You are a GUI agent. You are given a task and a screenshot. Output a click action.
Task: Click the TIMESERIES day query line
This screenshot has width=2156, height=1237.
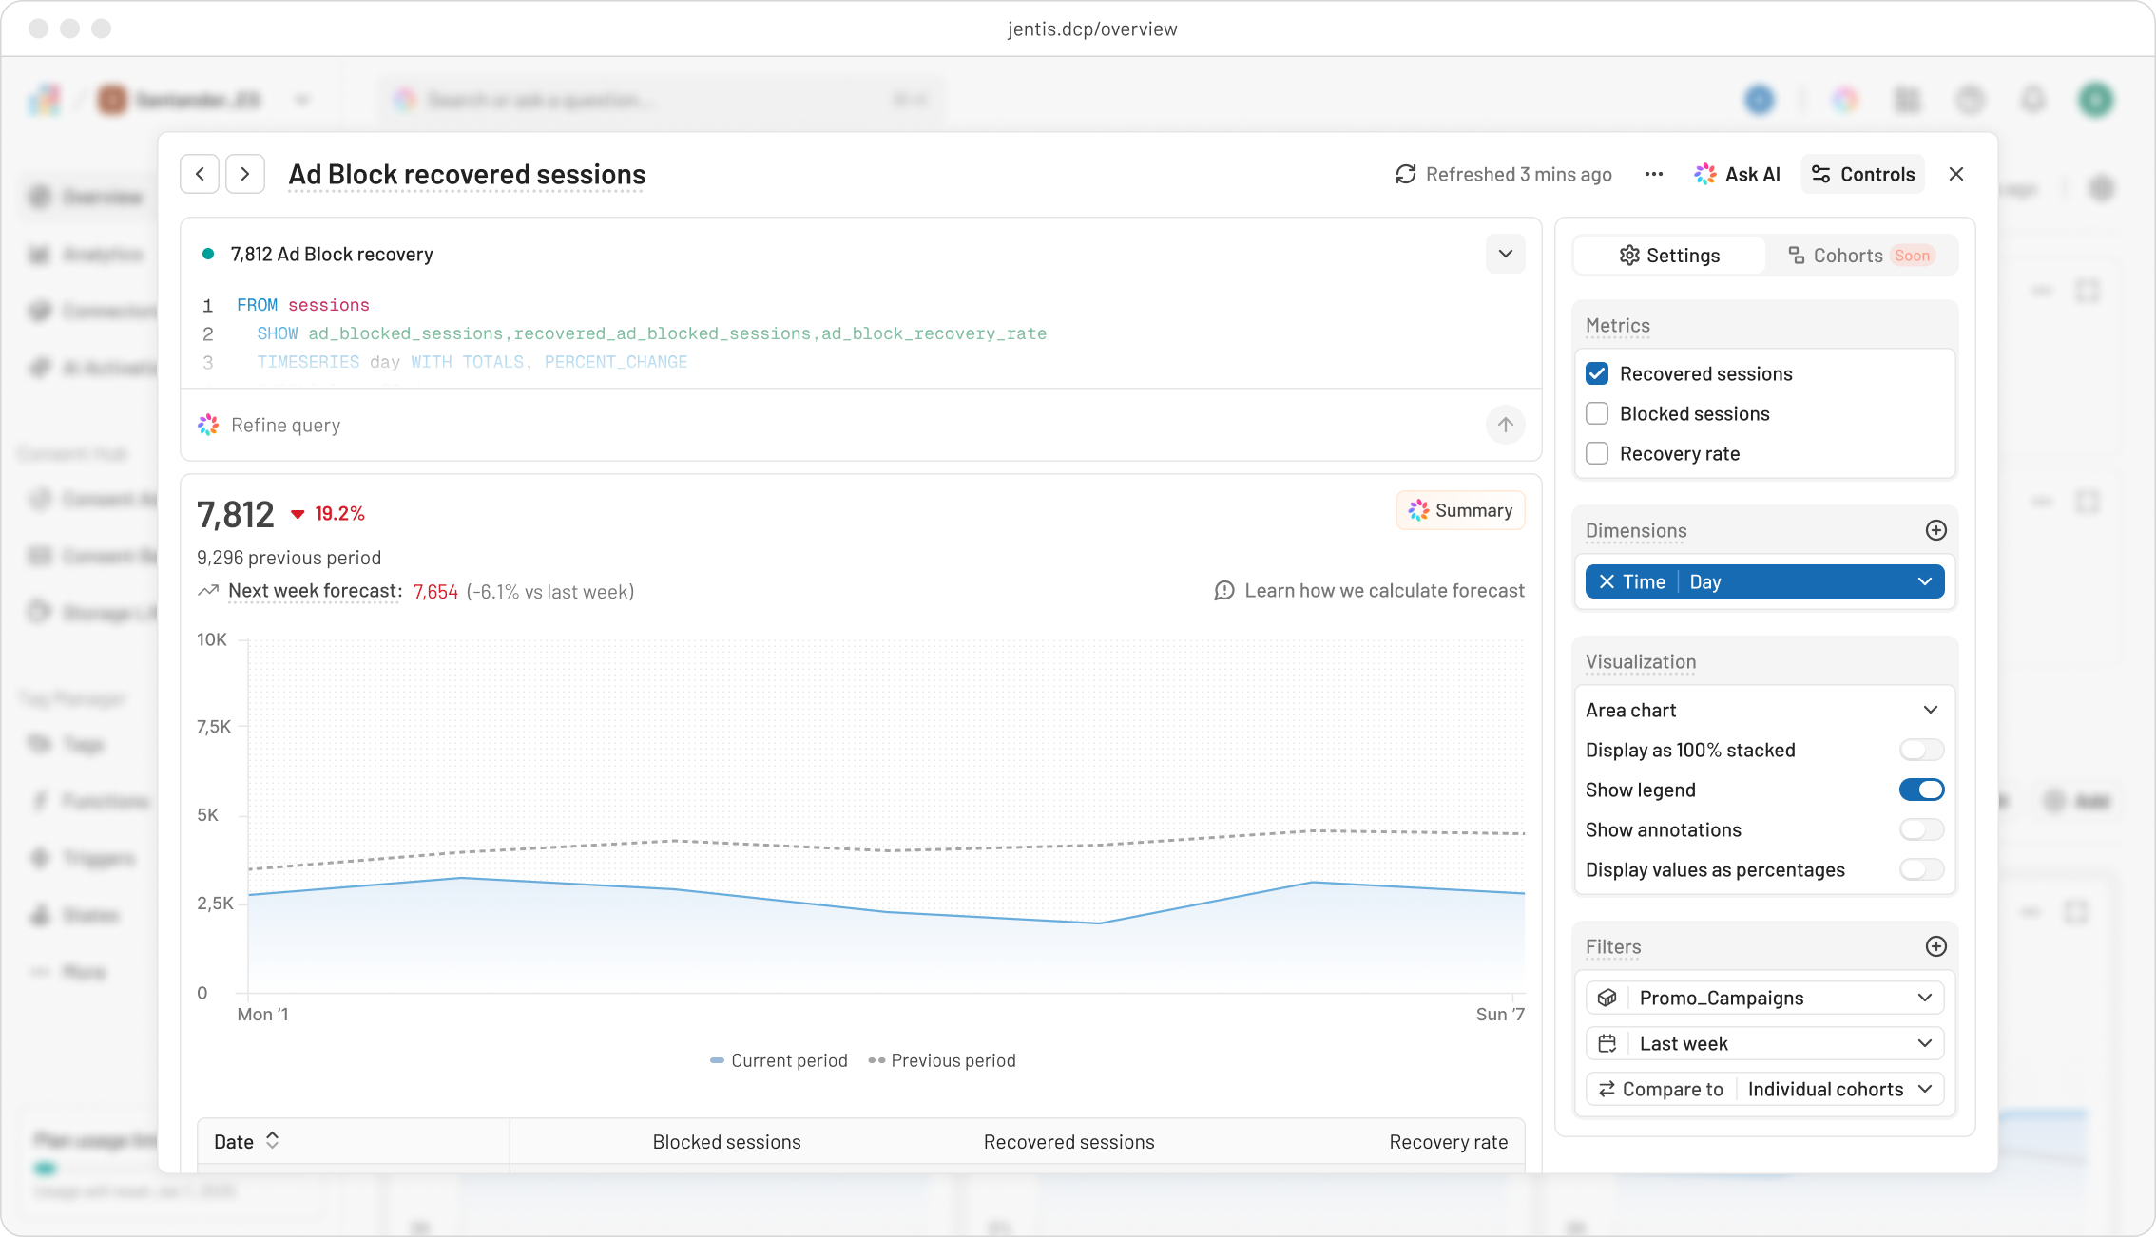472,362
